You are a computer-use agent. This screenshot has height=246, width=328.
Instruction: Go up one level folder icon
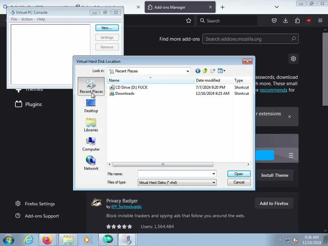tap(205, 71)
